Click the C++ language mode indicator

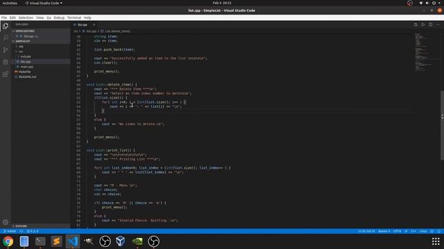point(413,231)
